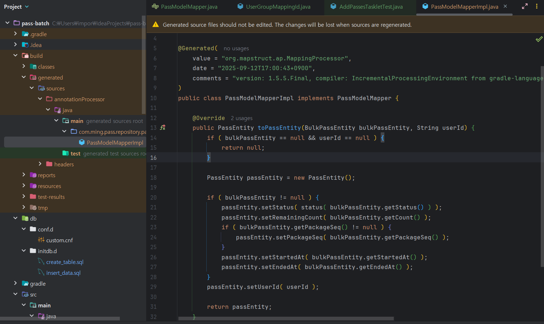The image size is (544, 324).
Task: Click the editor horizontal scrollbar
Action: coord(286,319)
